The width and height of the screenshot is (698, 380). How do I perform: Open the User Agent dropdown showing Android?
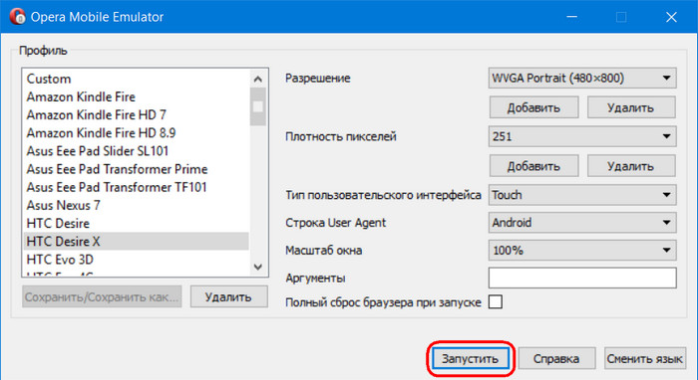pyautogui.click(x=582, y=223)
